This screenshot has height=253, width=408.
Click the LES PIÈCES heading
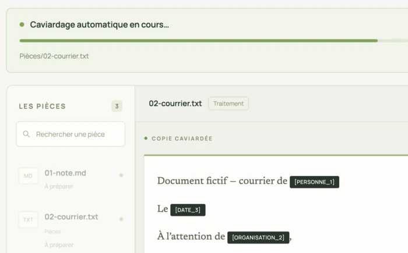tap(43, 106)
